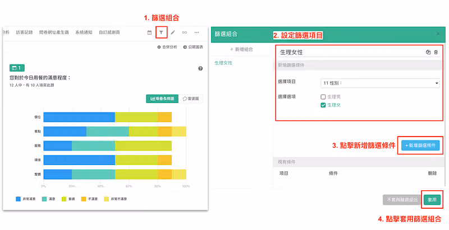Click the 刪除 column header

pos(432,173)
